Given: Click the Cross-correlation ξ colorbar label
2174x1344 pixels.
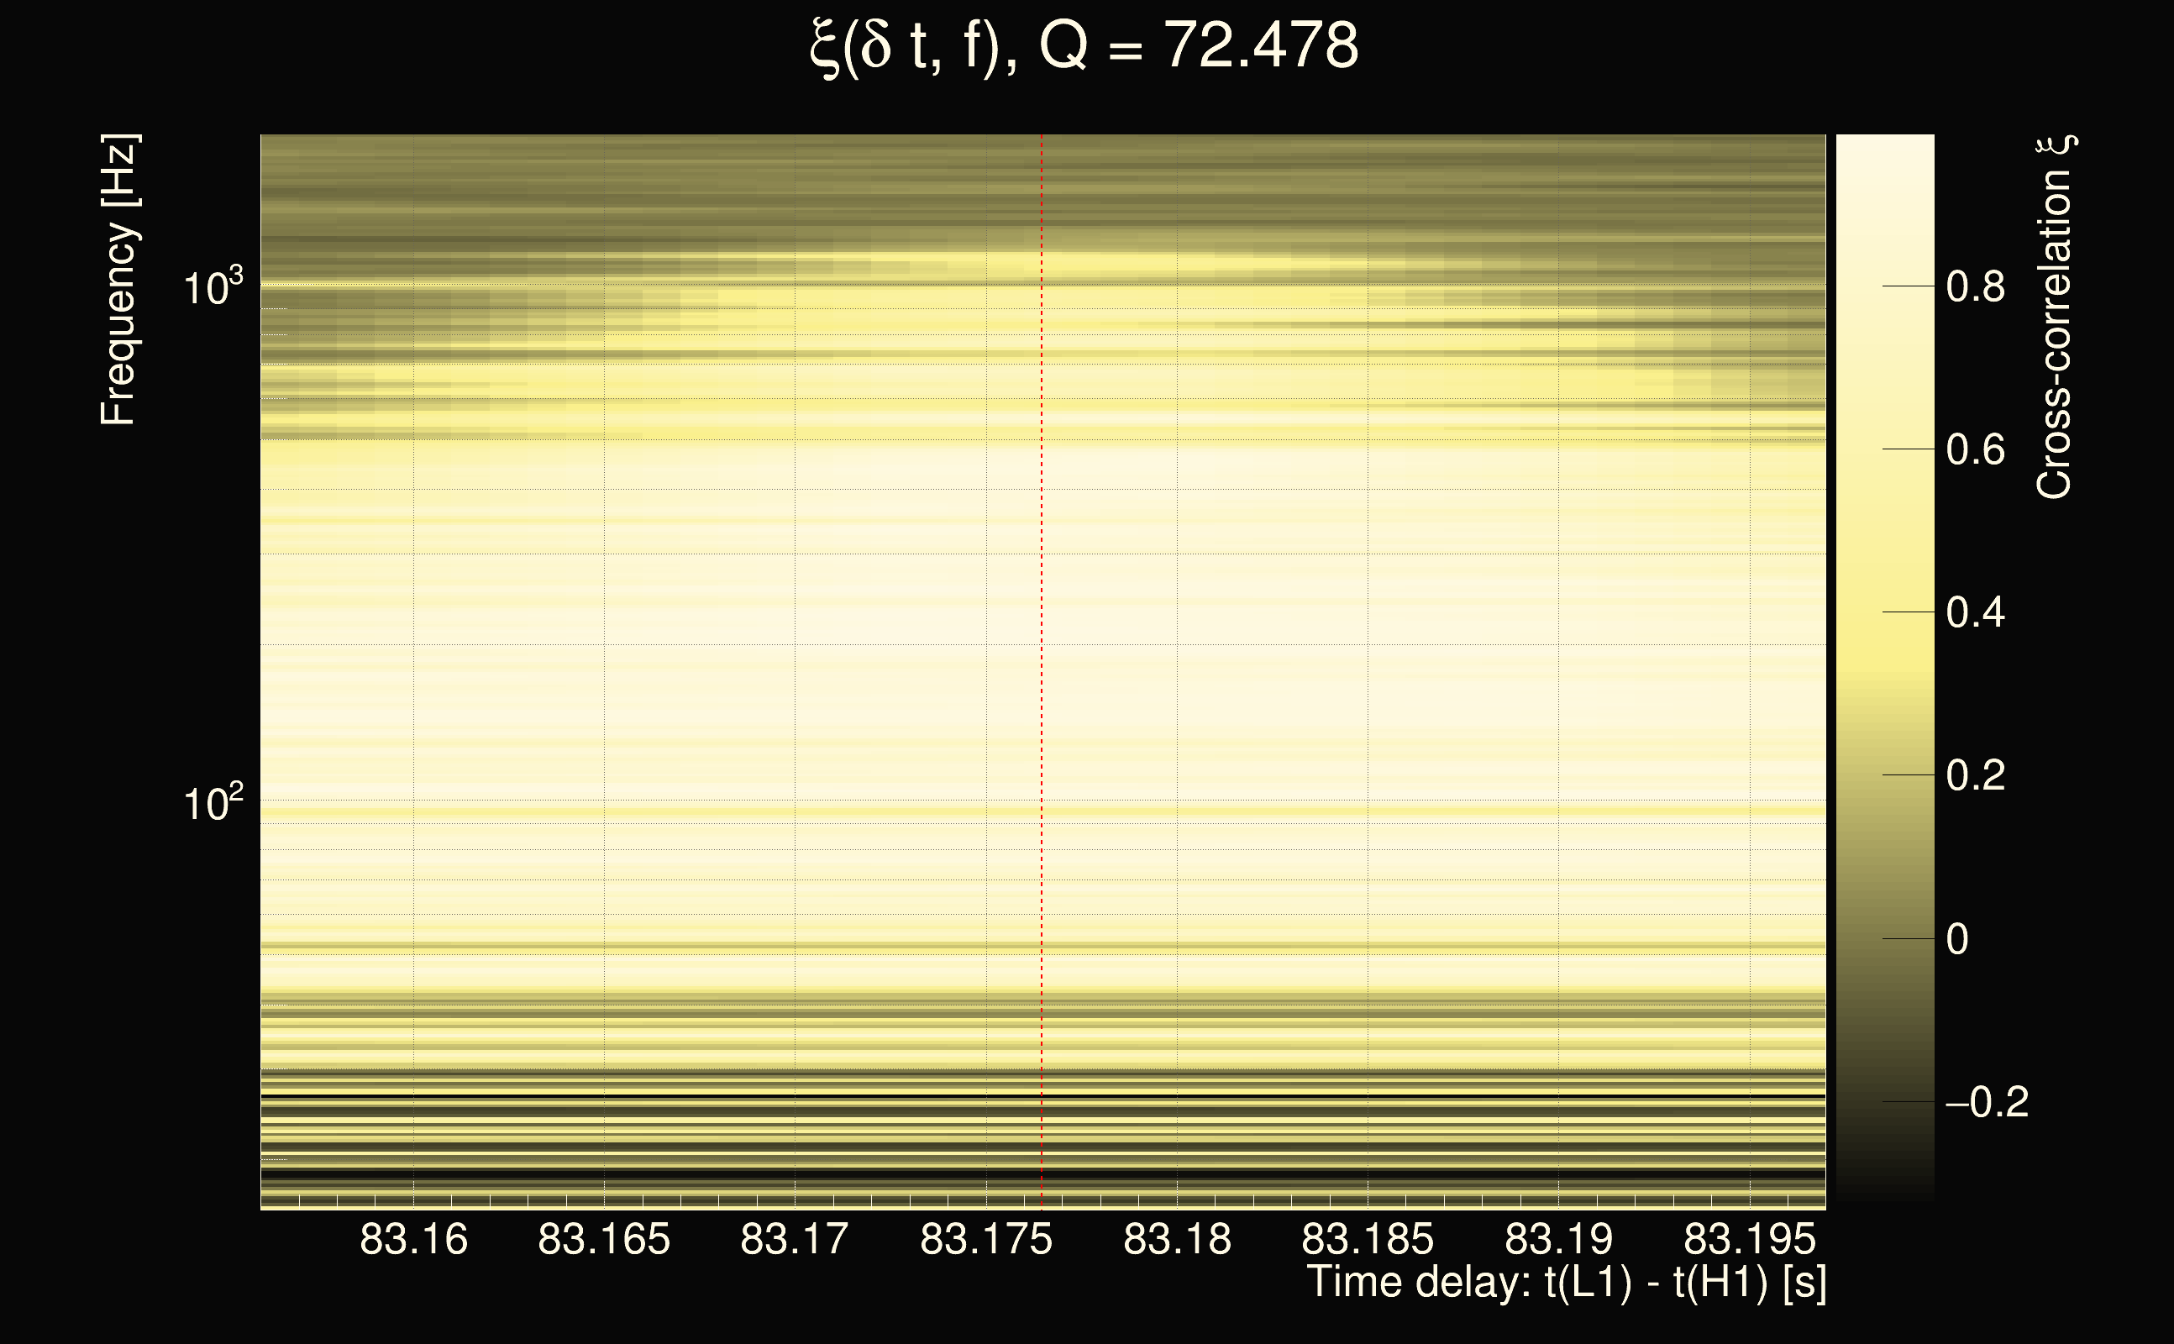Looking at the screenshot, I should pyautogui.click(x=2054, y=318).
